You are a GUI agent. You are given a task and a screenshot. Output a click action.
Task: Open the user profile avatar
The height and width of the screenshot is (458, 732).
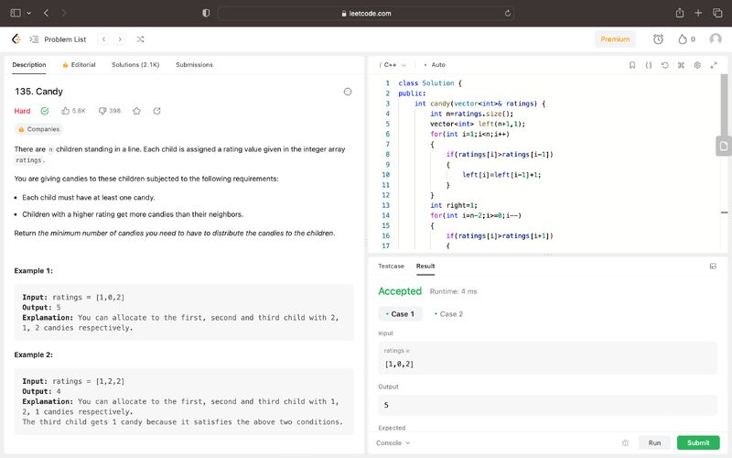coord(716,39)
